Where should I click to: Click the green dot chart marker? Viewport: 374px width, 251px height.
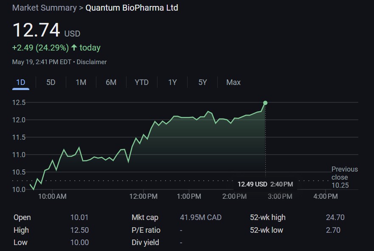click(265, 103)
